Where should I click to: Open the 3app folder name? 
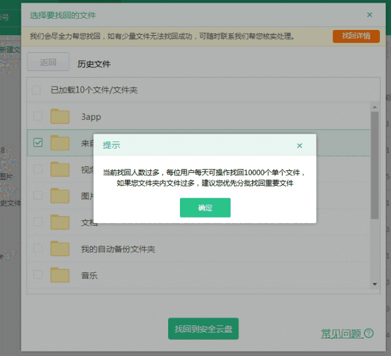click(91, 117)
